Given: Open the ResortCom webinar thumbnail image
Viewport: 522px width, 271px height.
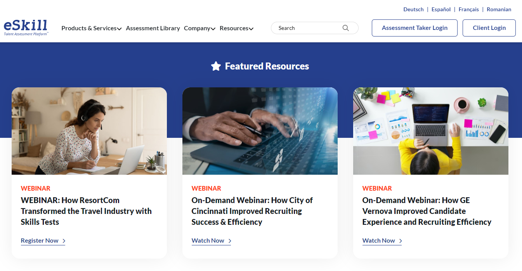Looking at the screenshot, I should click(89, 131).
